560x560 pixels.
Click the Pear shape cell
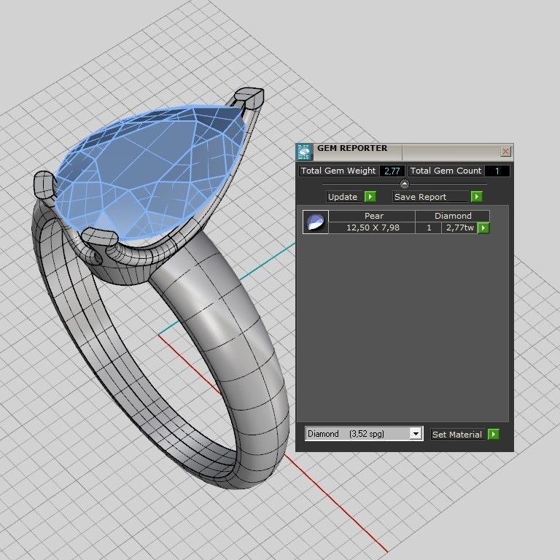pyautogui.click(x=372, y=216)
